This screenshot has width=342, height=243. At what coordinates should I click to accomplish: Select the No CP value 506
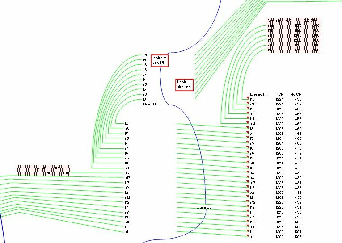298,237
